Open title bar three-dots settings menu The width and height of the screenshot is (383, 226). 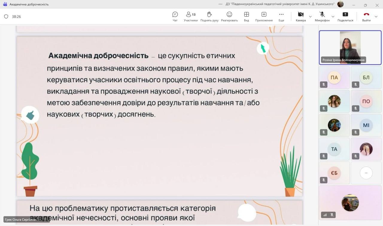coord(221,4)
